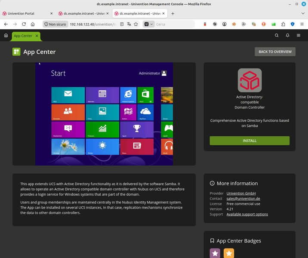Expand the search engine dropdown

pyautogui.click(x=149, y=24)
